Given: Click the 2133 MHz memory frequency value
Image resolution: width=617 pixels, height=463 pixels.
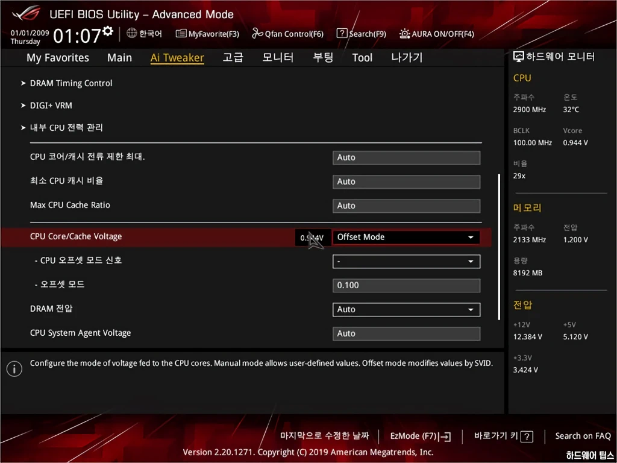Looking at the screenshot, I should point(529,239).
